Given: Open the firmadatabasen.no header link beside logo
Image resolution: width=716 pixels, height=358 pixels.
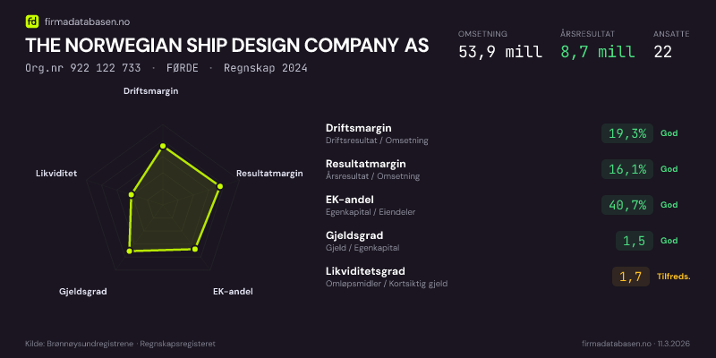Looking at the screenshot, I should pos(85,21).
